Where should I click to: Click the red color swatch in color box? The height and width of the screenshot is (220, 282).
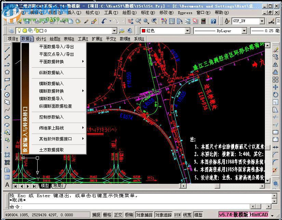[144, 31]
